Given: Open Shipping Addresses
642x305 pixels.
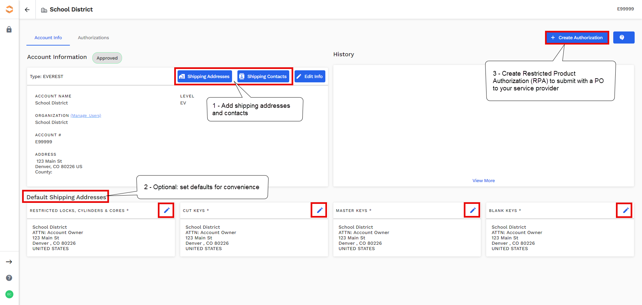Looking at the screenshot, I should (205, 76).
